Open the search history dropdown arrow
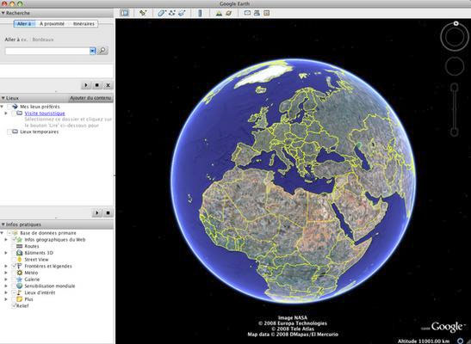471x344 pixels. click(92, 51)
